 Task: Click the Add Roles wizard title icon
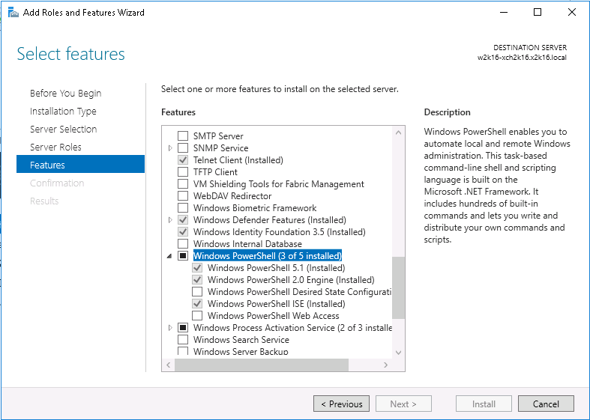pyautogui.click(x=13, y=13)
